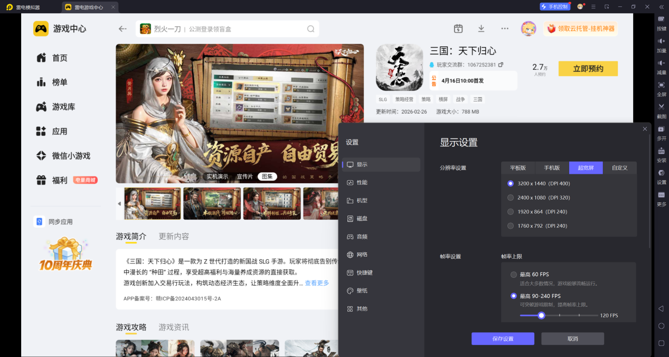Open 性能 performance settings section
The image size is (669, 357).
point(362,183)
